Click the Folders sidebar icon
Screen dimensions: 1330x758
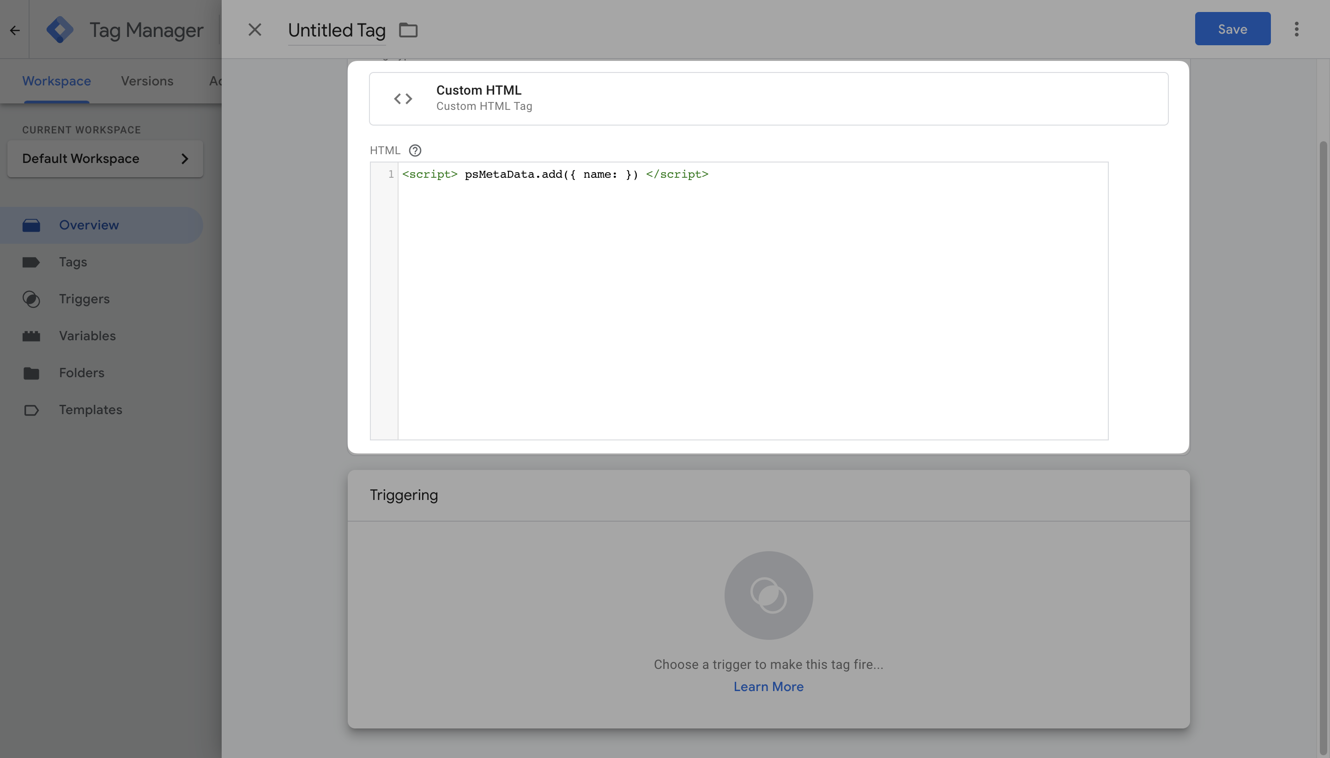pos(30,373)
